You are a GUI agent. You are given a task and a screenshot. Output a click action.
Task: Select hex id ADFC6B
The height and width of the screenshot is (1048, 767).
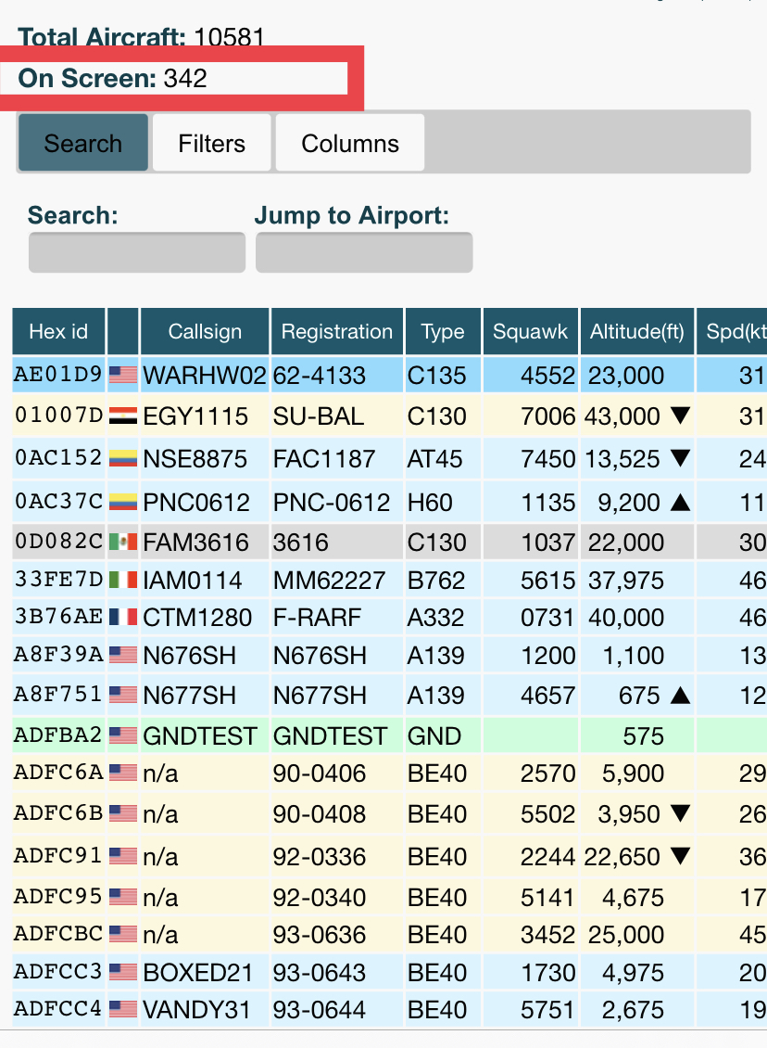[x=58, y=813]
